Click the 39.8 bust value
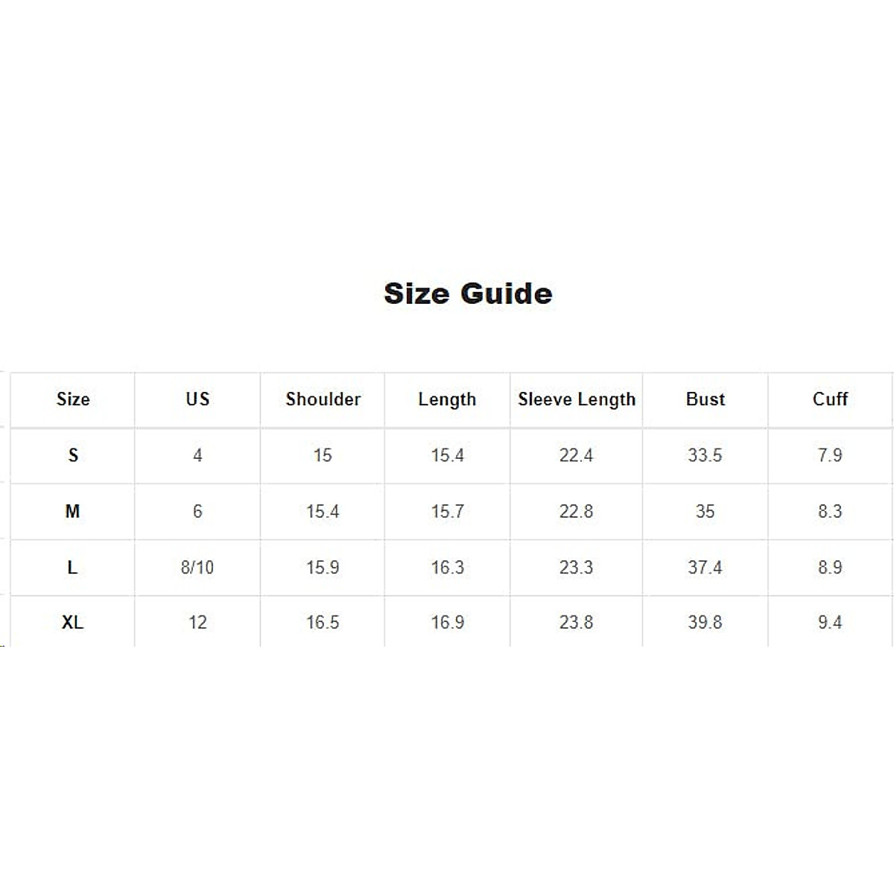894x894 pixels. coord(705,622)
